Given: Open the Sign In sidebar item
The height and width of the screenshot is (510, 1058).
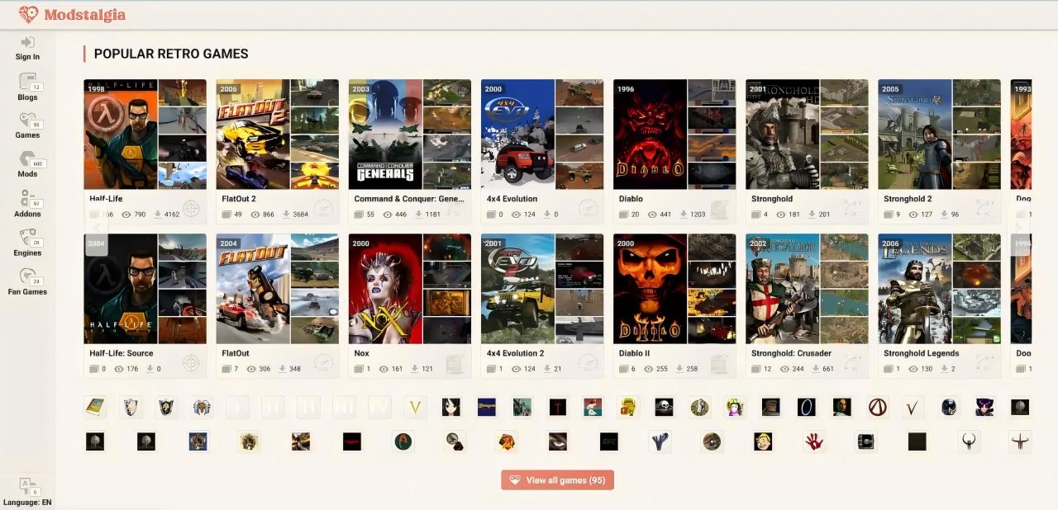Looking at the screenshot, I should point(27,49).
